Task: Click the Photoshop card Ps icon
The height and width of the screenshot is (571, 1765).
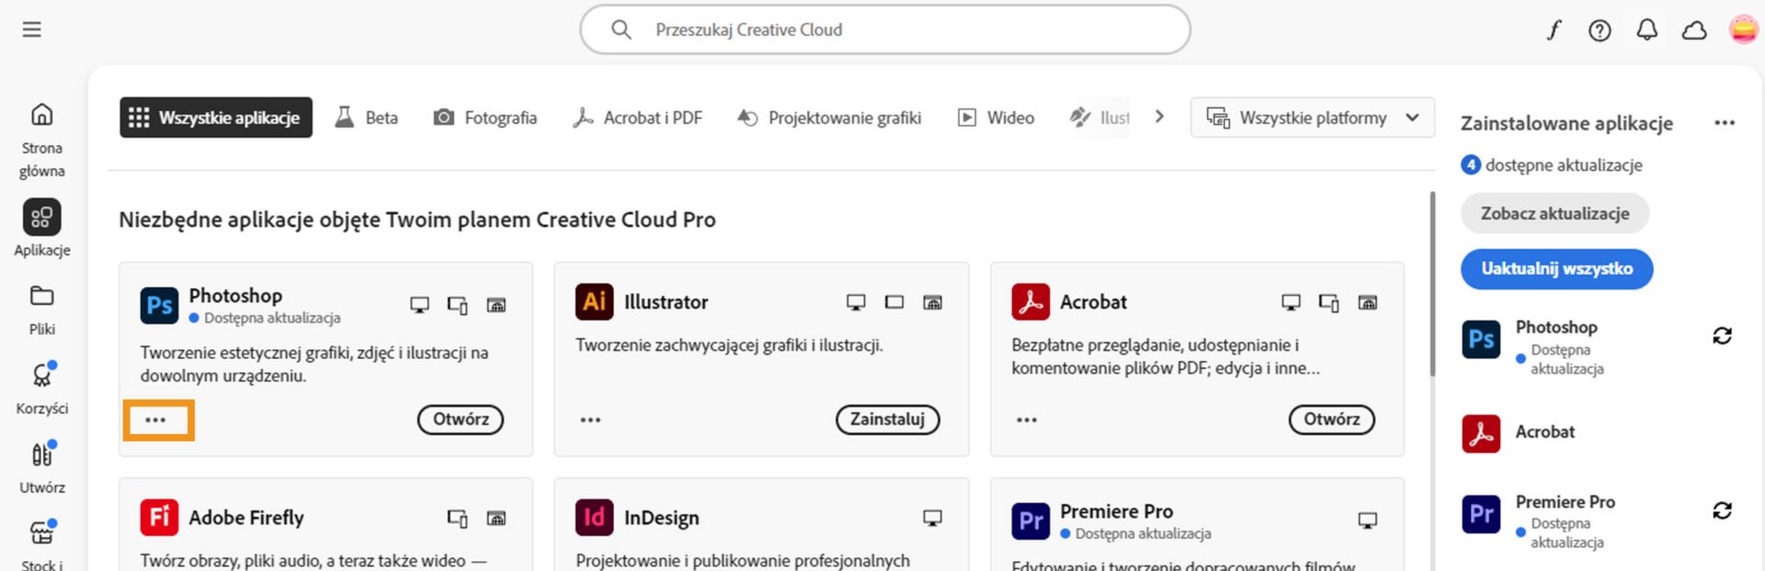Action: [x=159, y=305]
